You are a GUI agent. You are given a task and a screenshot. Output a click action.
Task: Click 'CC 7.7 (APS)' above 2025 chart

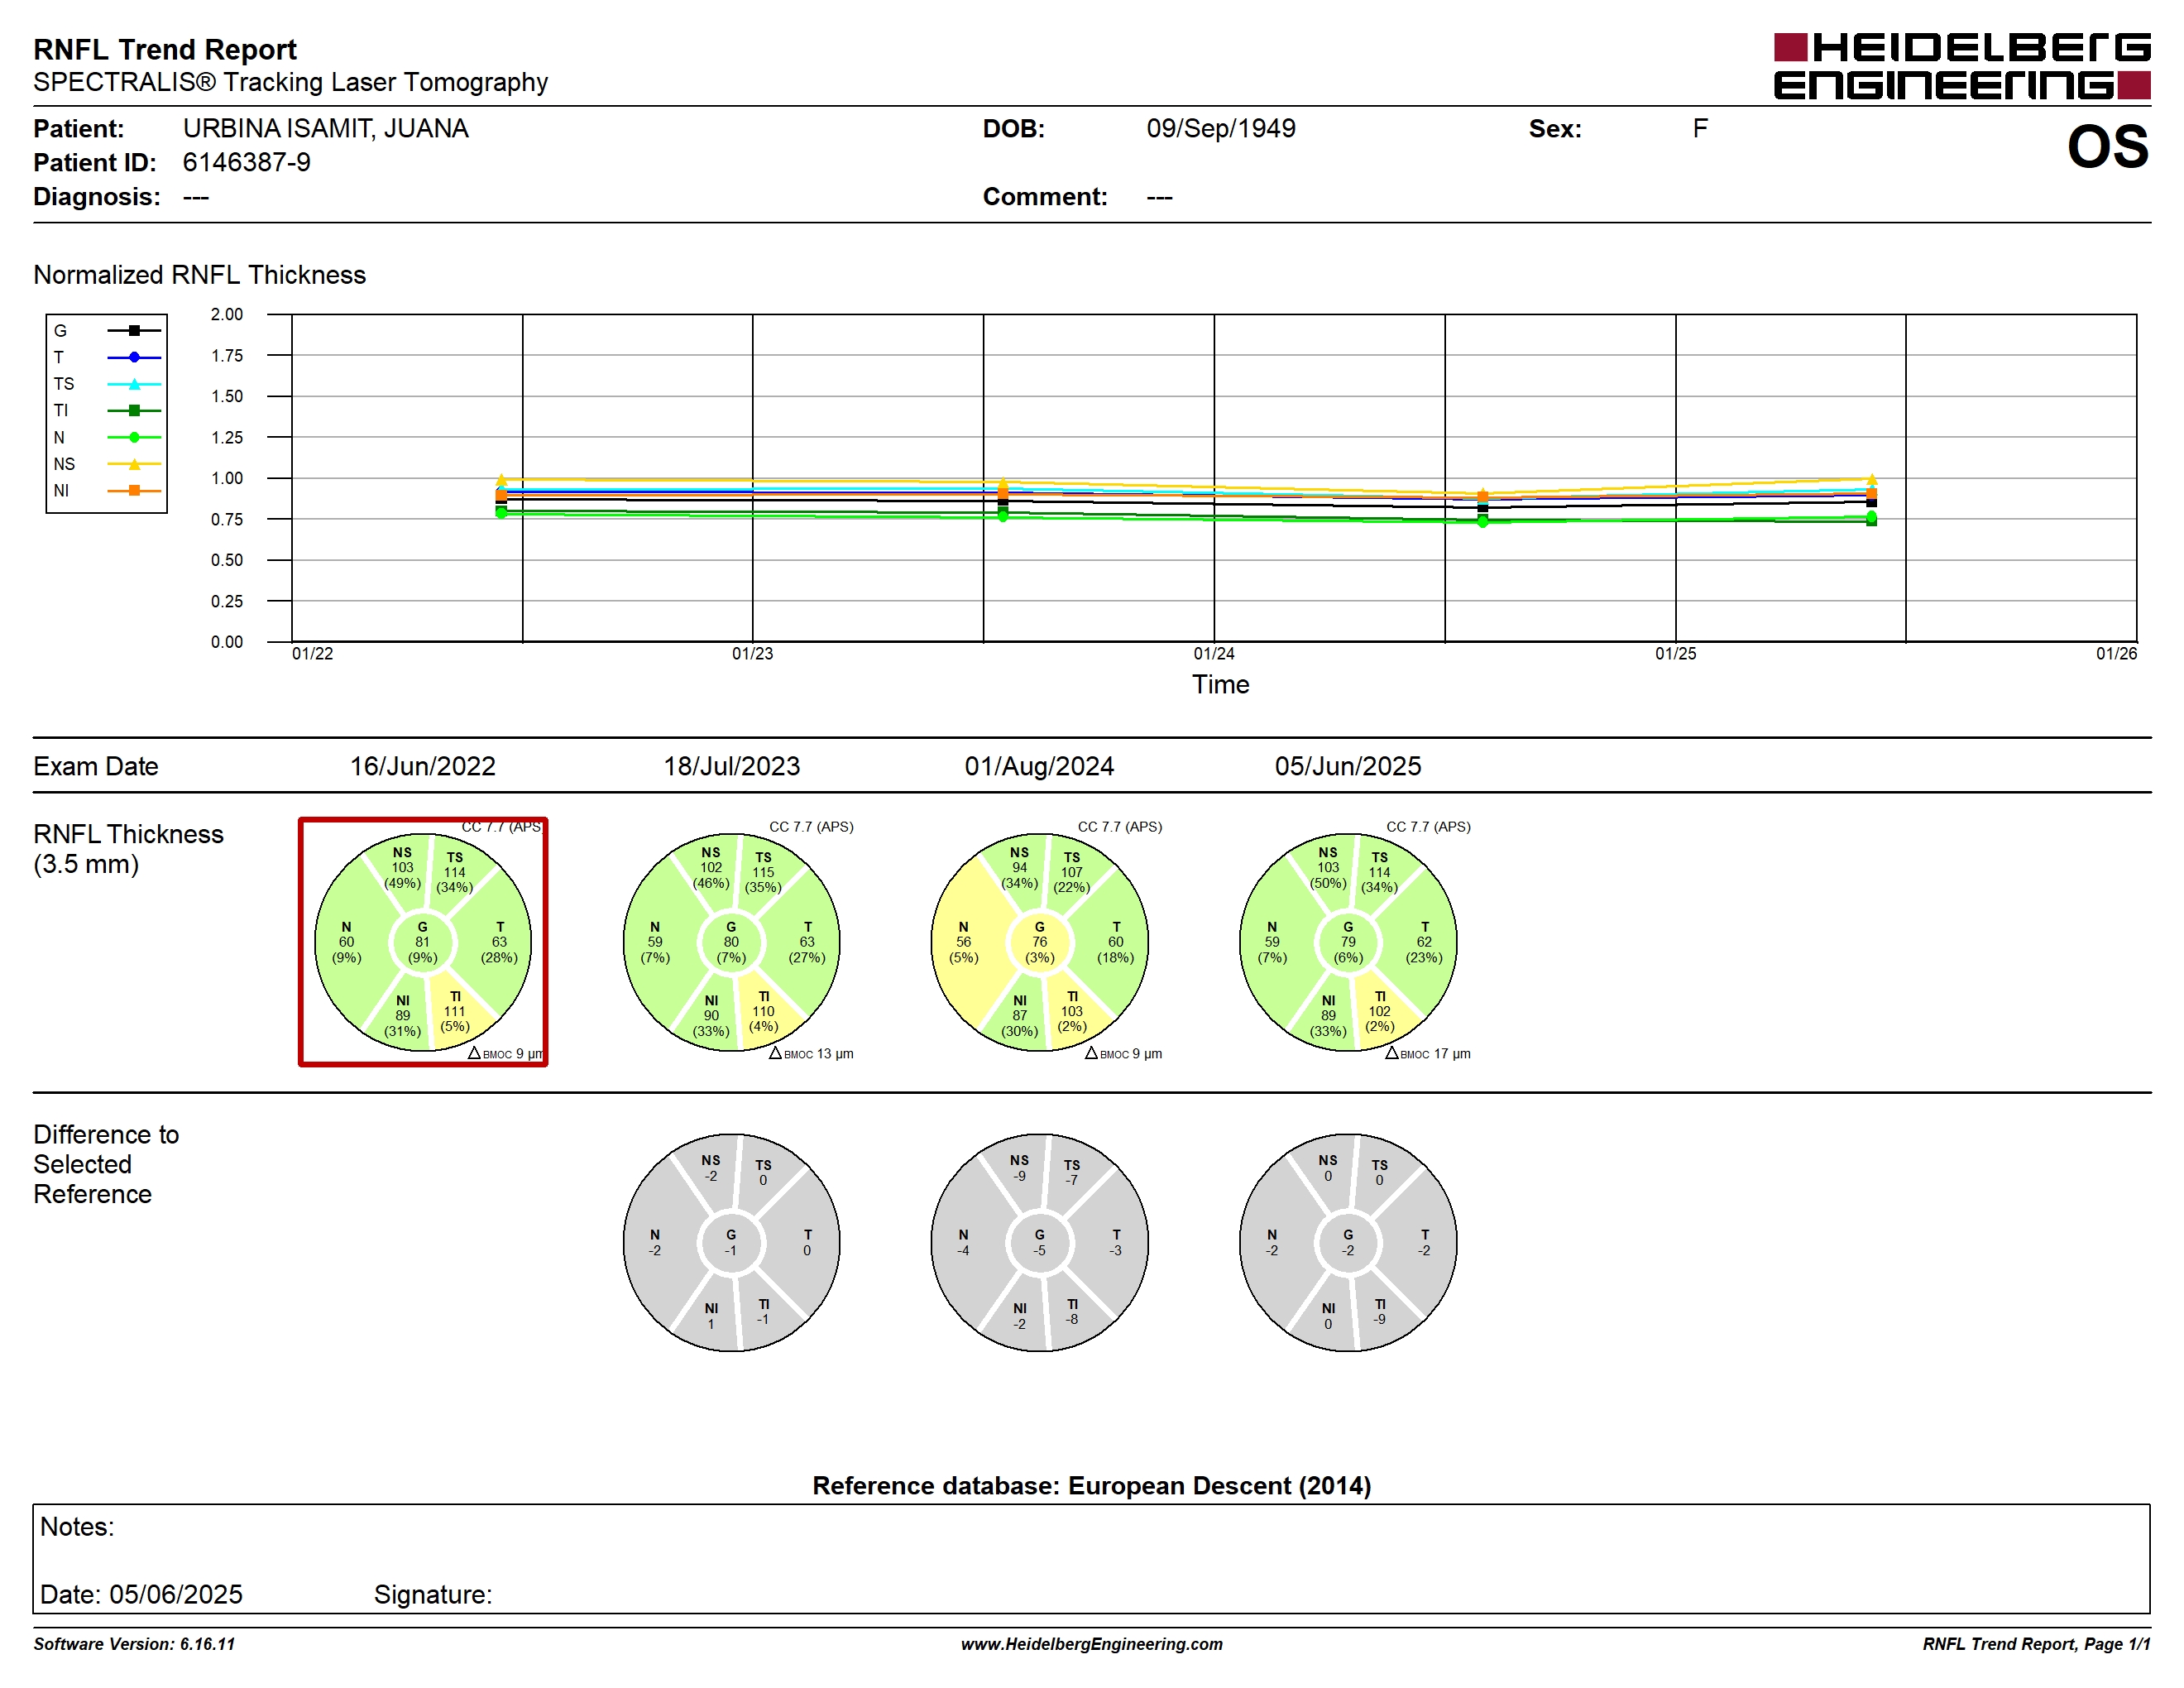tap(1428, 826)
